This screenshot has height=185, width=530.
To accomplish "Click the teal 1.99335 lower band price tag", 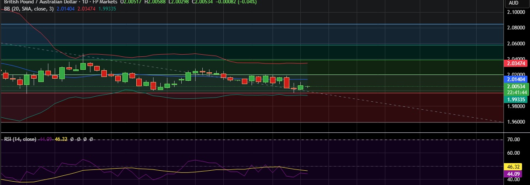I will click(x=516, y=99).
